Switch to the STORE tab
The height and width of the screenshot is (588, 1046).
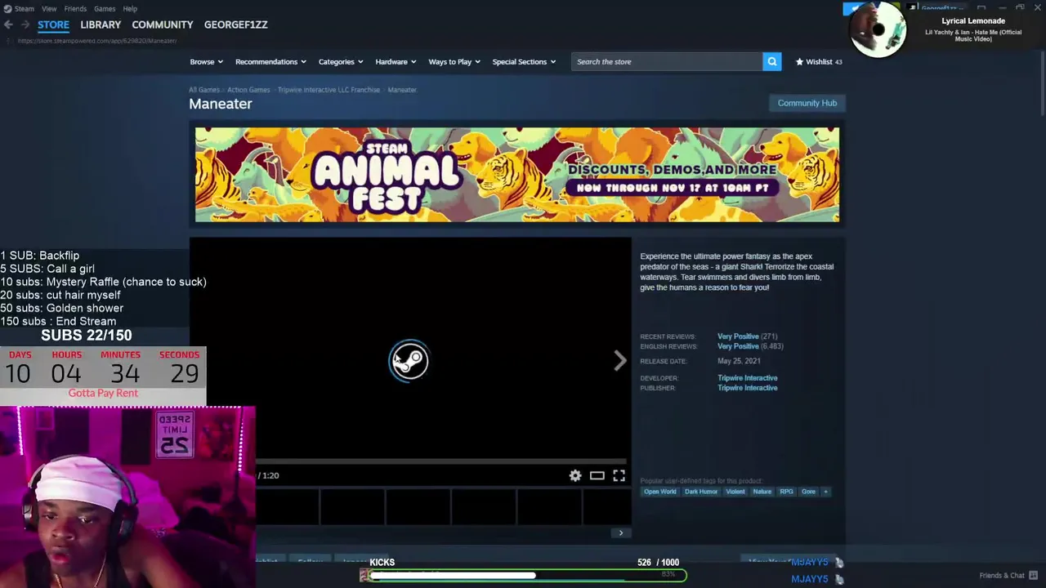[x=53, y=24]
